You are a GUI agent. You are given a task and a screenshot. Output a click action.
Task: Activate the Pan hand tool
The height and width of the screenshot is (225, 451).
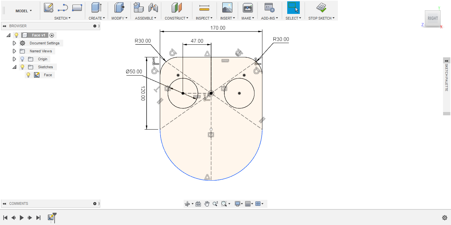point(207,204)
